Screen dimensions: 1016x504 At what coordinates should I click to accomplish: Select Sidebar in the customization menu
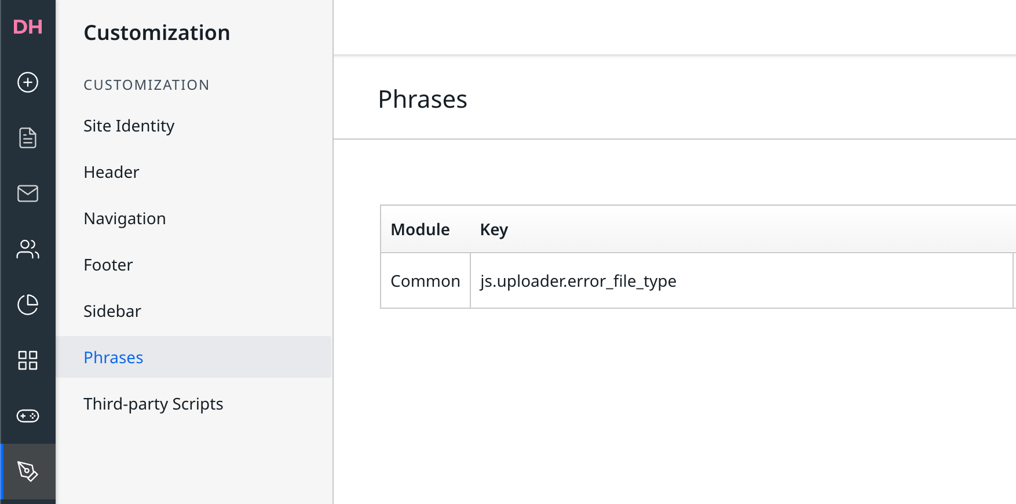pos(112,311)
